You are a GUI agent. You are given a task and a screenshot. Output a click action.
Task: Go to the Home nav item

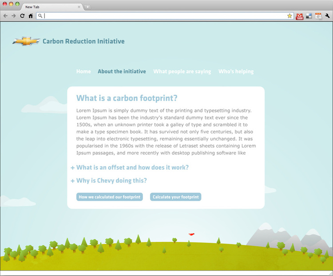click(x=83, y=71)
